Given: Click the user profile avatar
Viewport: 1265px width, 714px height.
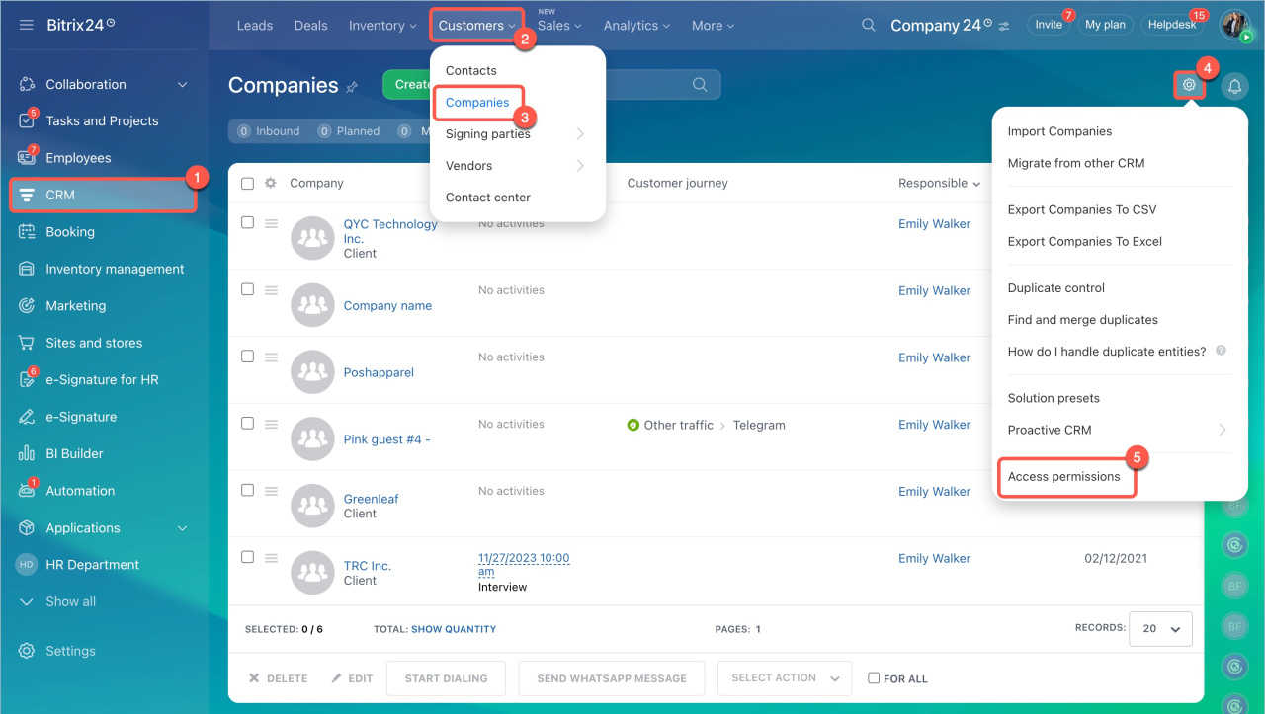Looking at the screenshot, I should click(x=1235, y=25).
